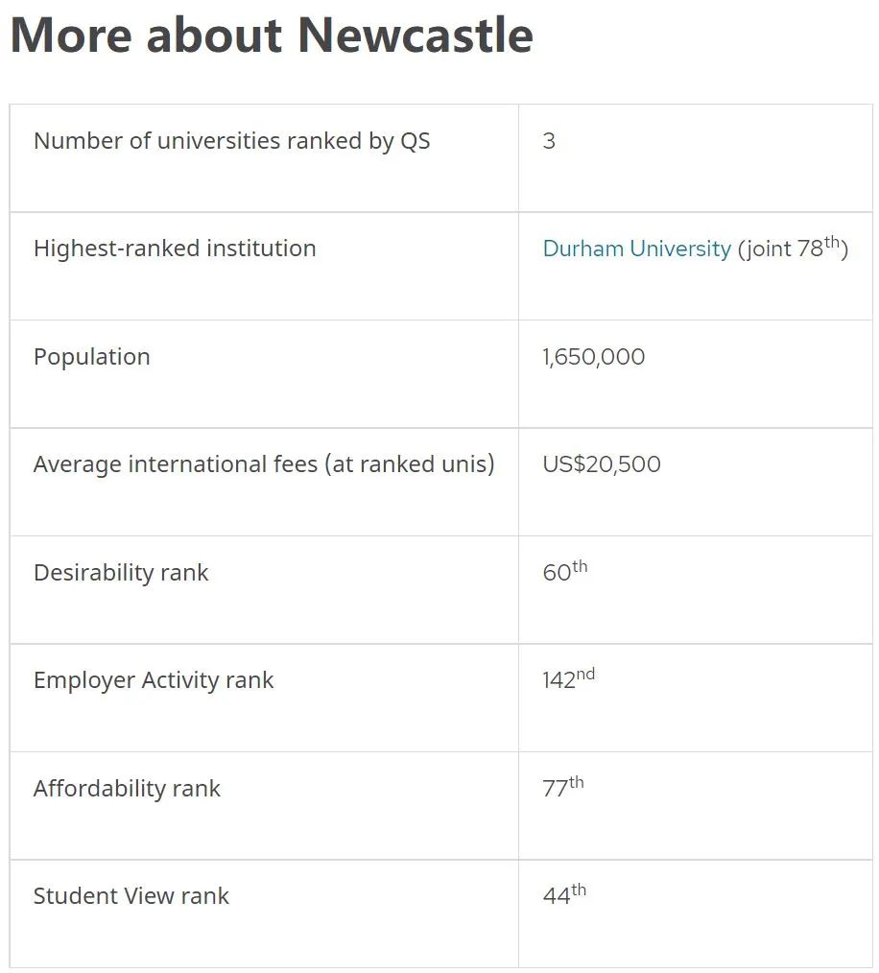Click the 'More about Newcastle' heading
This screenshot has height=973, width=879.
(272, 35)
